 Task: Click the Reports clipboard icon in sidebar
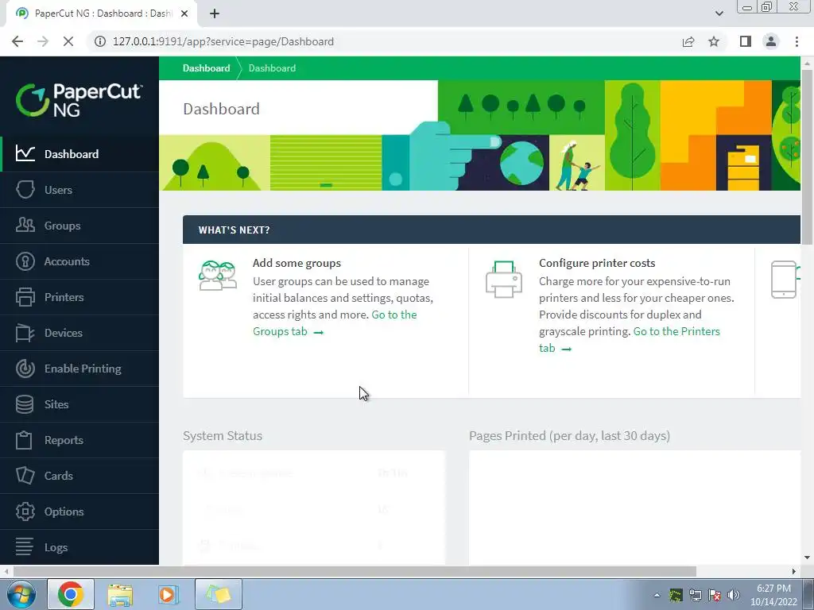click(24, 440)
